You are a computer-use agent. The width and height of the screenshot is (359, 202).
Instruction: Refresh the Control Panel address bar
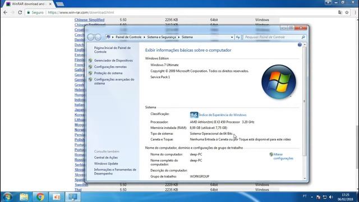tap(238, 37)
